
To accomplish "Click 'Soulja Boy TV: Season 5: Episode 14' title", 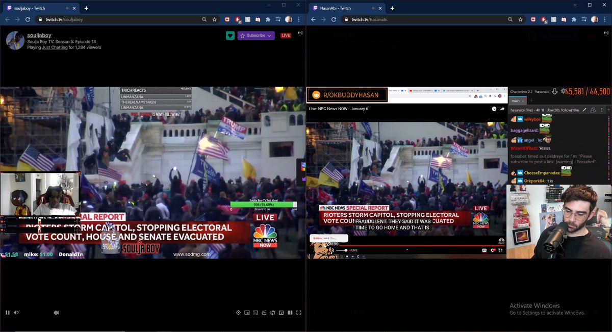I will click(62, 41).
